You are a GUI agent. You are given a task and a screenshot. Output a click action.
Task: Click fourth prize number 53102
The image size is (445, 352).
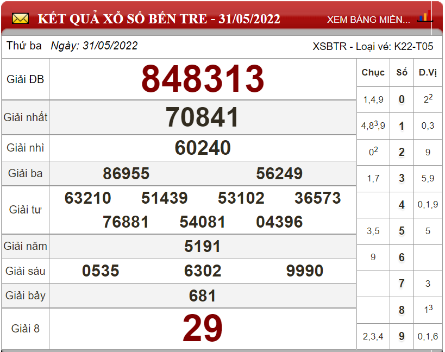tap(241, 198)
